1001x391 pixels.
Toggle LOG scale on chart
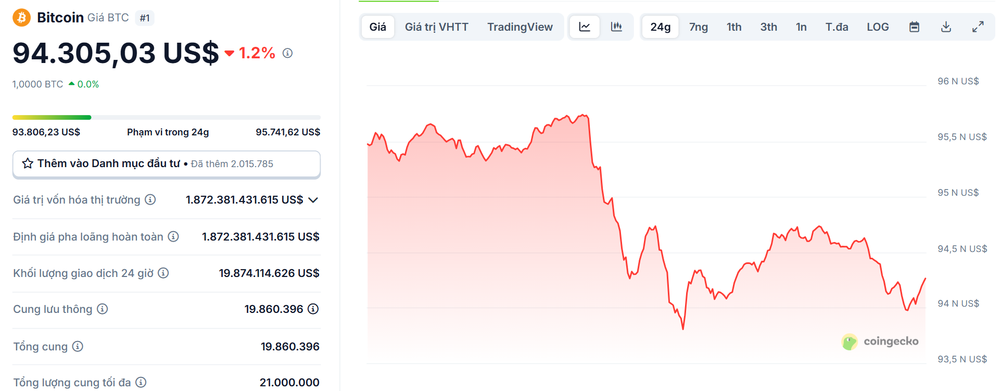[x=878, y=27]
